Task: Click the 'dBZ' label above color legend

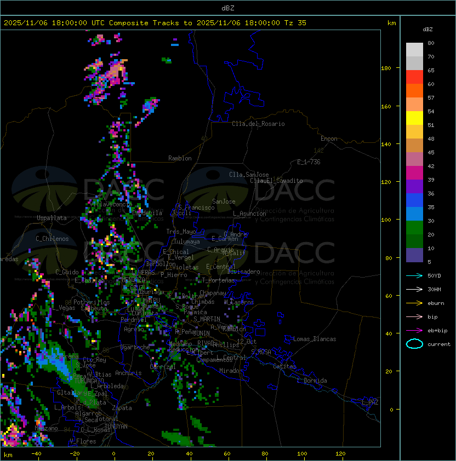Action: click(x=428, y=30)
